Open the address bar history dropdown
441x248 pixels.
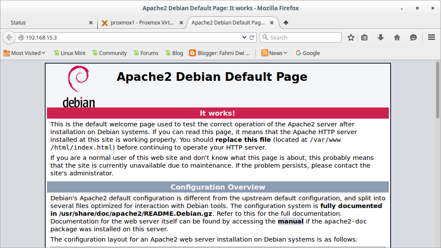[245, 37]
